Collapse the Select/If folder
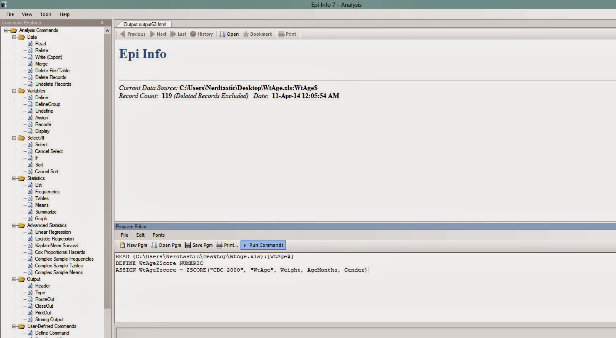The height and width of the screenshot is (338, 616). click(x=14, y=138)
